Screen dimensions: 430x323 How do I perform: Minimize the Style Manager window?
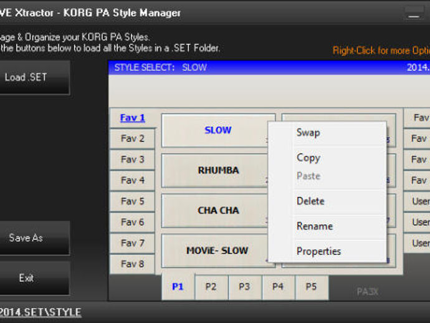click(x=414, y=13)
